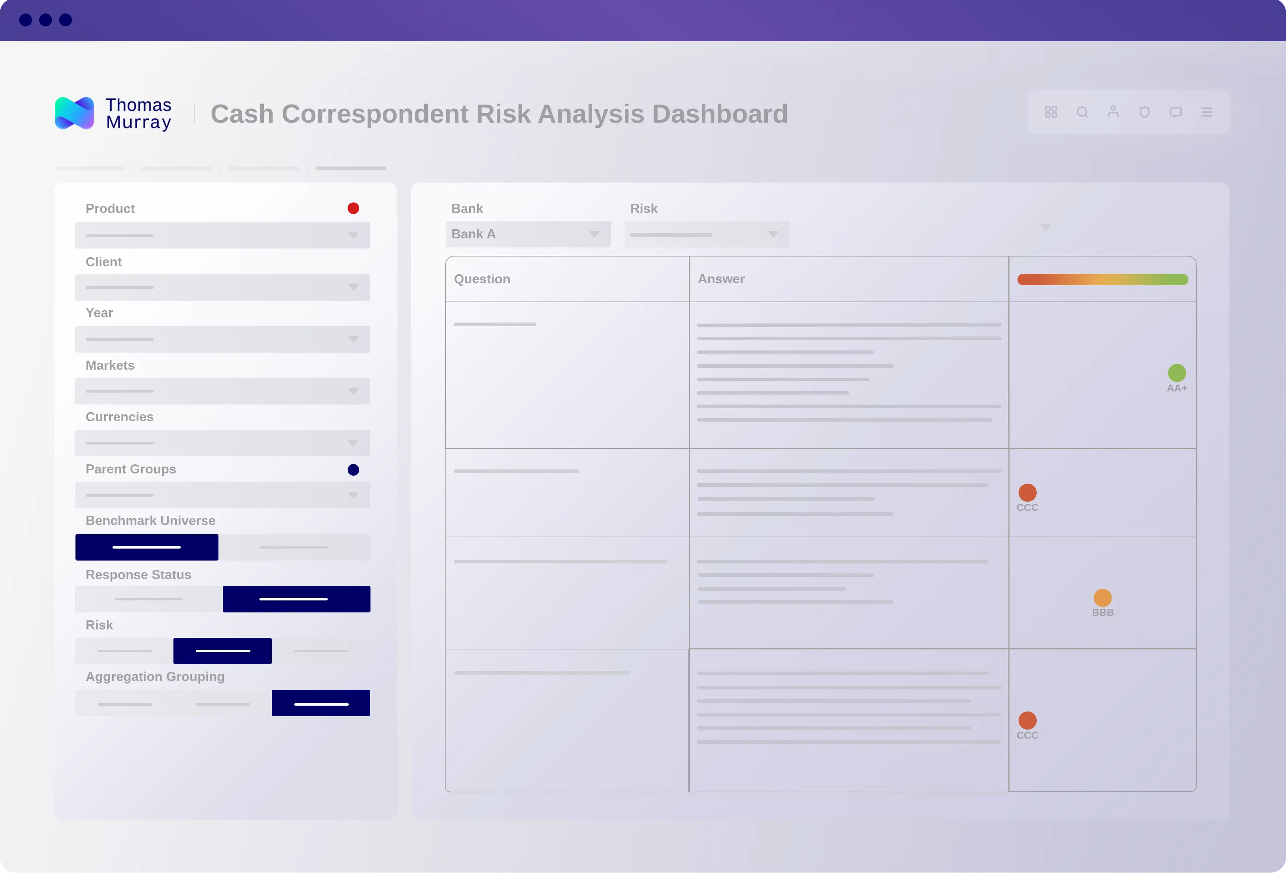This screenshot has height=874, width=1286.
Task: Click the Thomas Murray logo
Action: click(114, 114)
